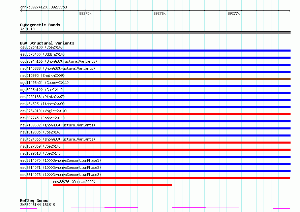
Task: Click the red esv2764019 variant bar
Action: pyautogui.click(x=155, y=114)
